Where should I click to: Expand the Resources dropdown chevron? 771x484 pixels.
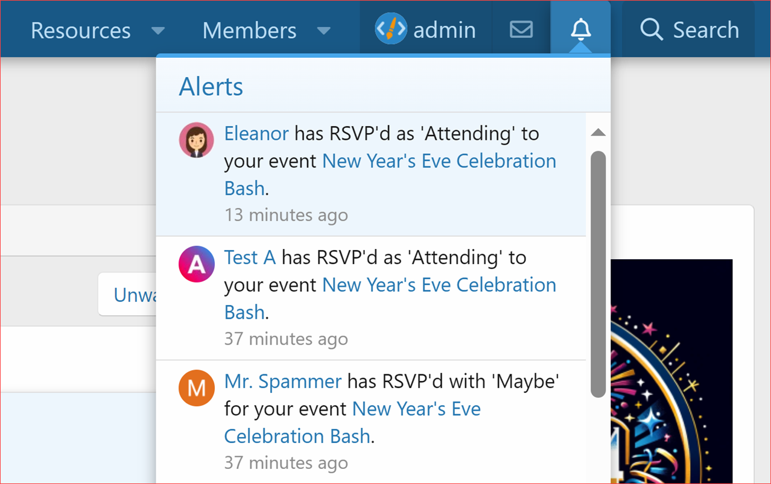(x=158, y=31)
